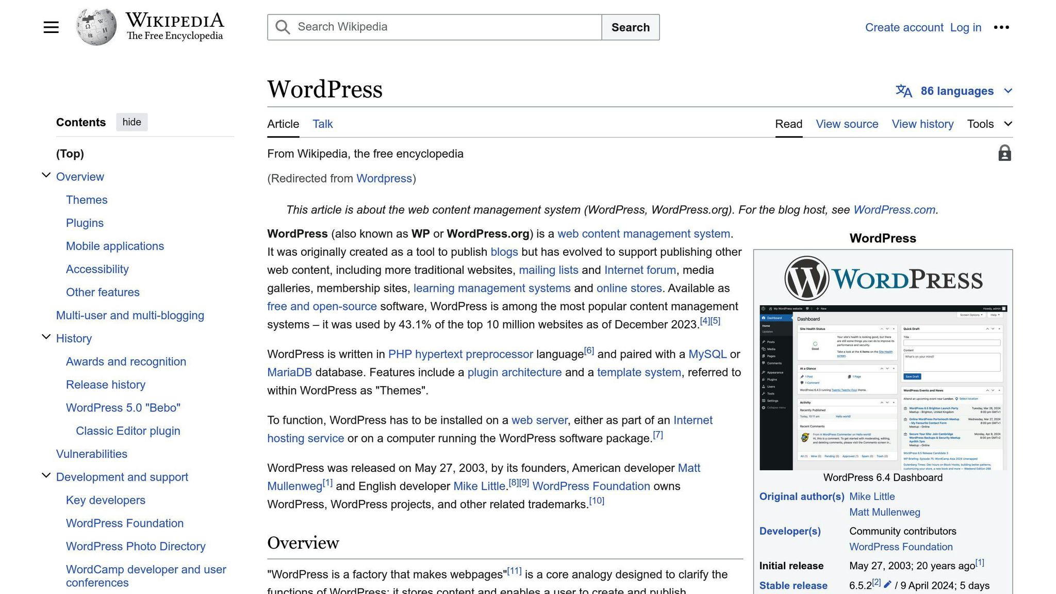
Task: Collapse the Overview section in contents
Action: (46, 175)
